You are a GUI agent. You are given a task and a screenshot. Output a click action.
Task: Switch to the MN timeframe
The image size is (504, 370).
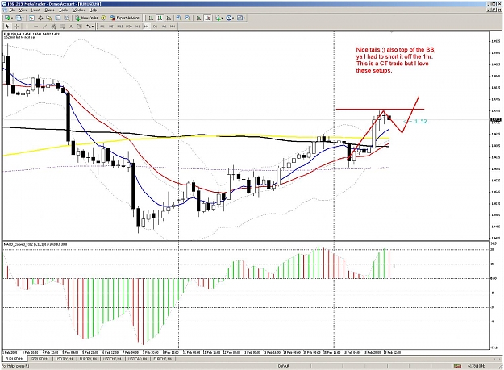click(x=173, y=27)
